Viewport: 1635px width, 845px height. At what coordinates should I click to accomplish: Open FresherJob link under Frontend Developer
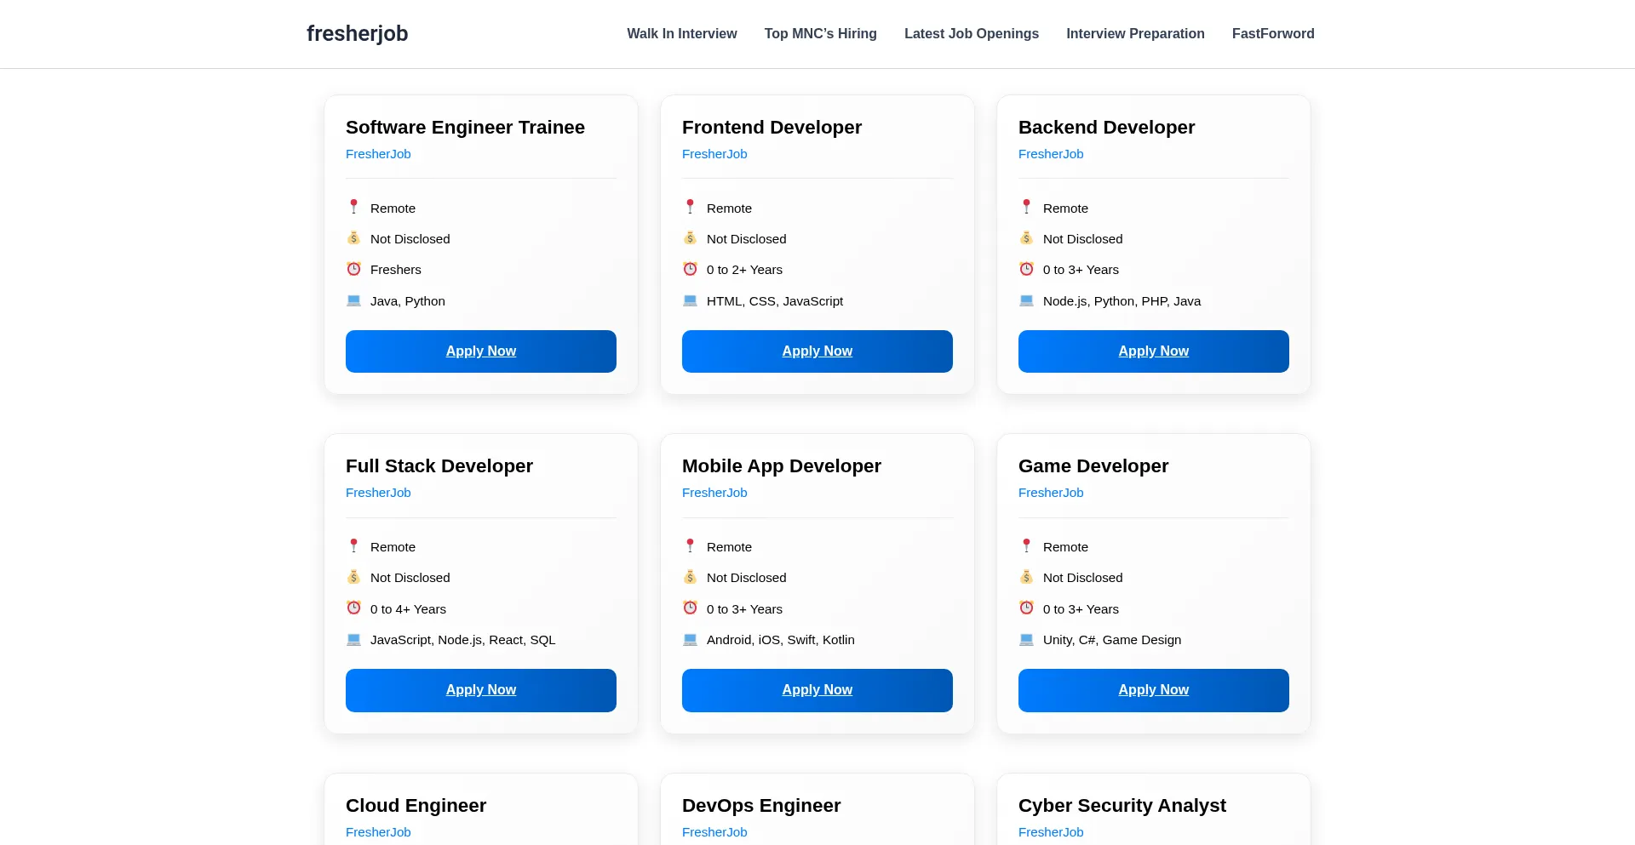[714, 154]
